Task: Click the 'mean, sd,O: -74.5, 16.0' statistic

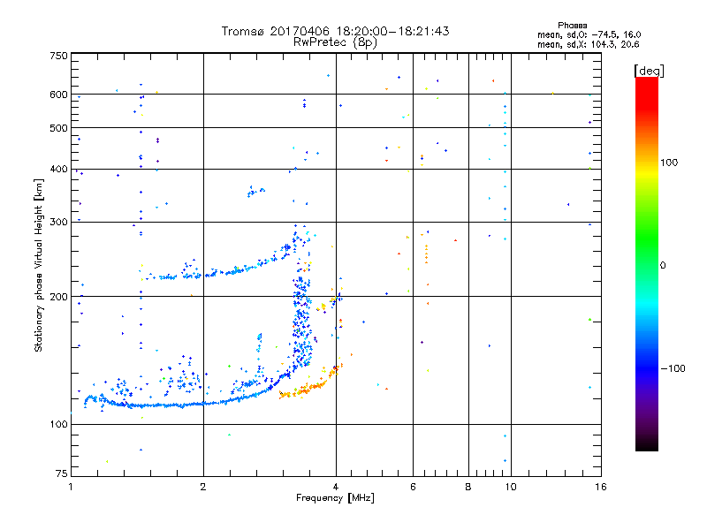Action: click(x=589, y=34)
